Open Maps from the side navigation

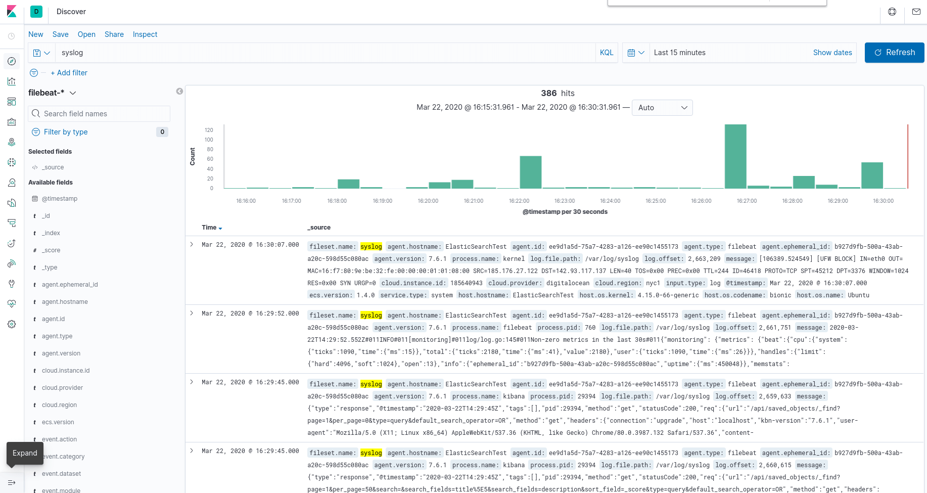pyautogui.click(x=12, y=142)
